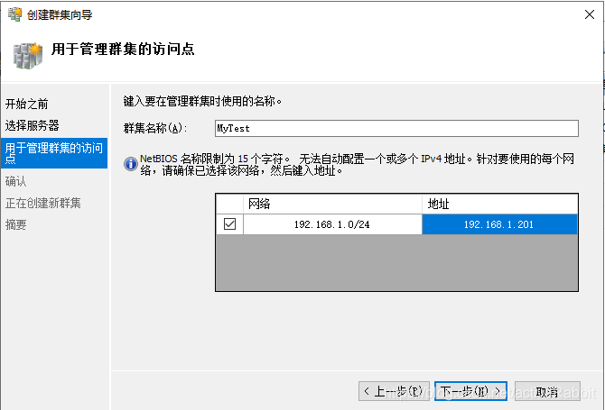Viewport: 605px width, 410px height.
Task: Select the 用于管理群集的访问点 step
Action: point(54,153)
